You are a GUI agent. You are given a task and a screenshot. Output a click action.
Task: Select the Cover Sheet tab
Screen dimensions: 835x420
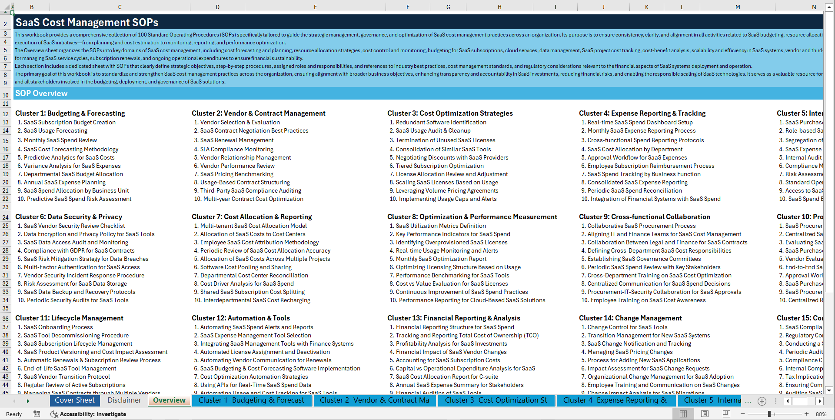(75, 400)
